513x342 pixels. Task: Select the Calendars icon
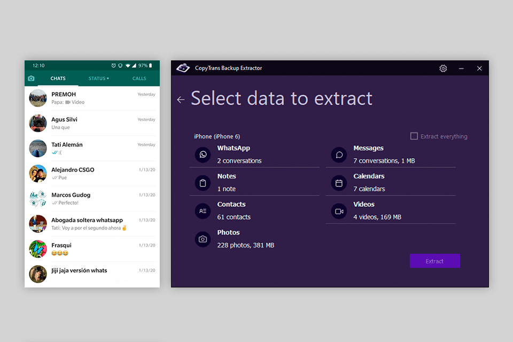[339, 183]
